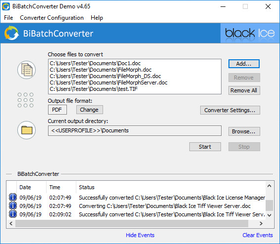Click the Clear Events link
The width and height of the screenshot is (280, 244).
pos(258,235)
